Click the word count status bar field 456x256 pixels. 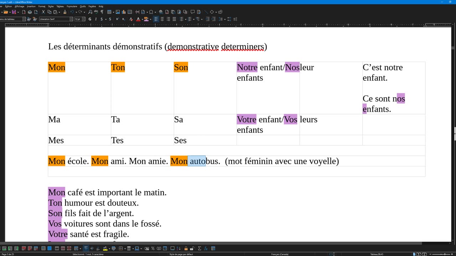tap(88, 254)
